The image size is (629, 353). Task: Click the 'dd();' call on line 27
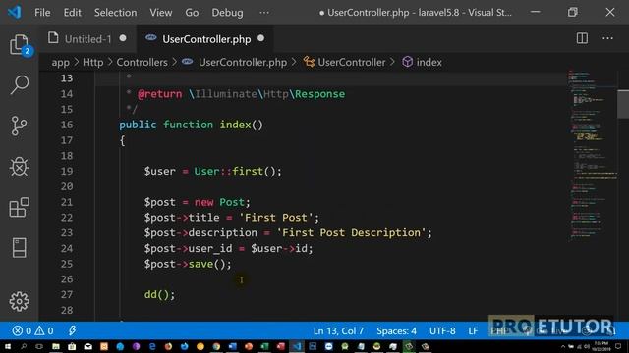[159, 294]
